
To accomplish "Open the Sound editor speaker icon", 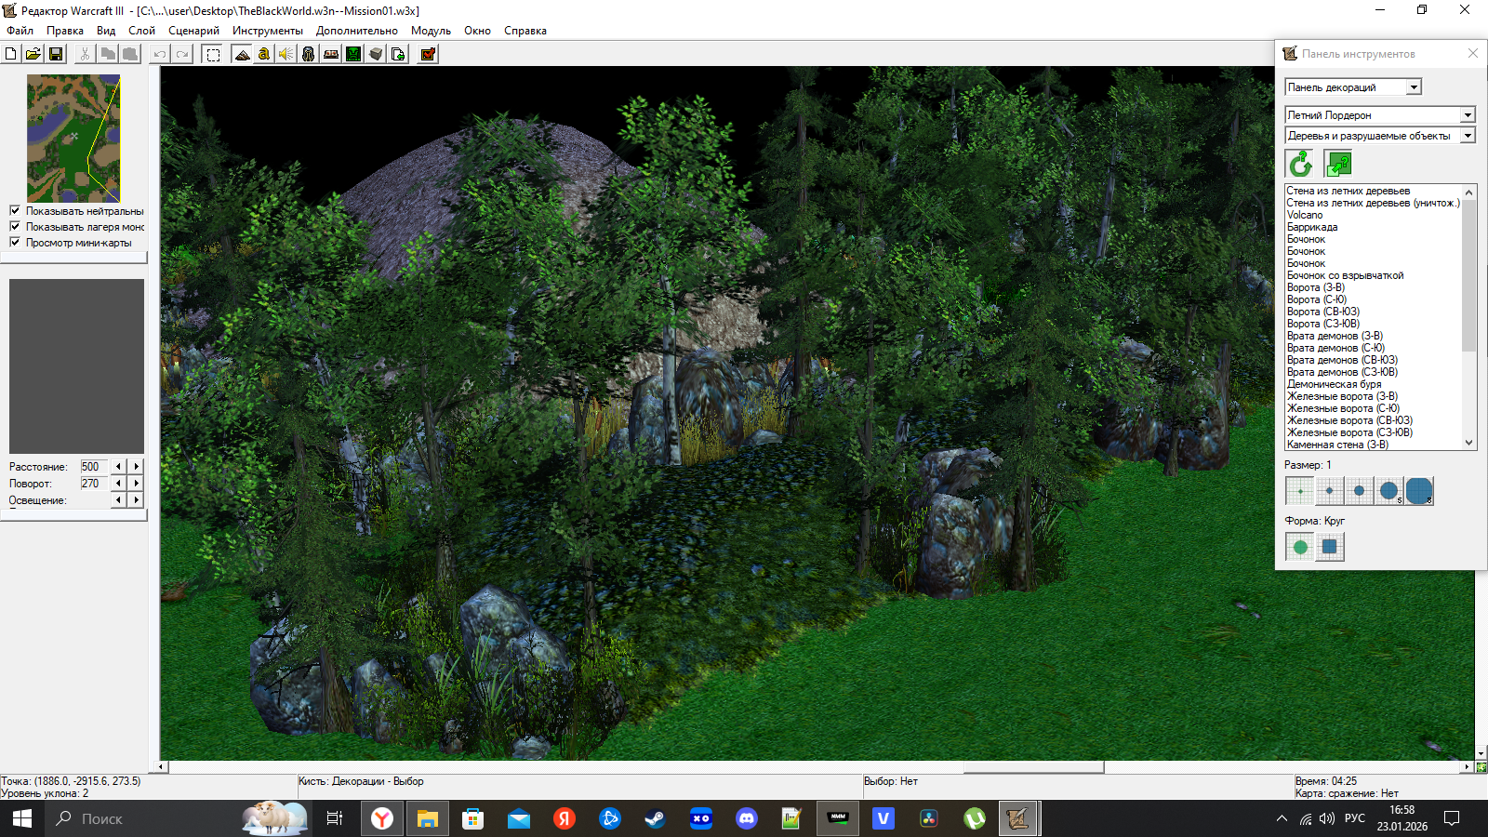I will click(x=286, y=54).
